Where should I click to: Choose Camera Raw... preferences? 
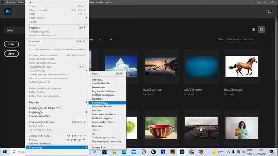(x=107, y=147)
